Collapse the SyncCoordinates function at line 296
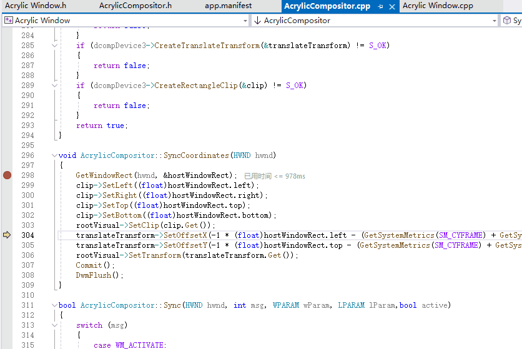Viewport: 522px width, 349px height. coord(54,155)
